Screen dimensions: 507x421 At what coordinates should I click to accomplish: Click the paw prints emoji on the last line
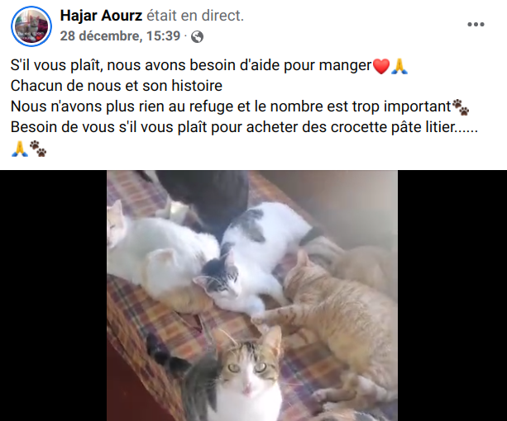point(38,149)
